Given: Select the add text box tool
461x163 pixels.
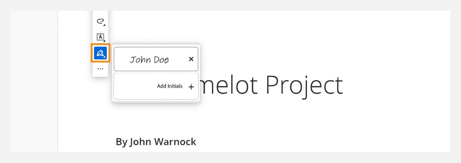Looking at the screenshot, I should (x=100, y=37).
